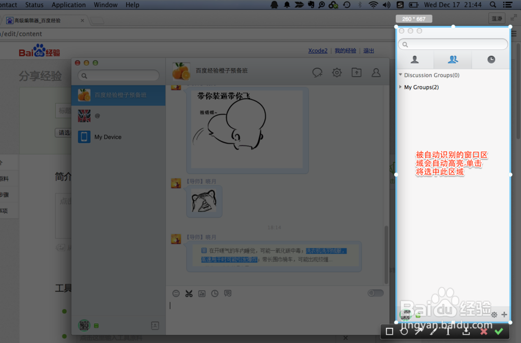Click the 带你装逼带你飞 image message

[247, 130]
